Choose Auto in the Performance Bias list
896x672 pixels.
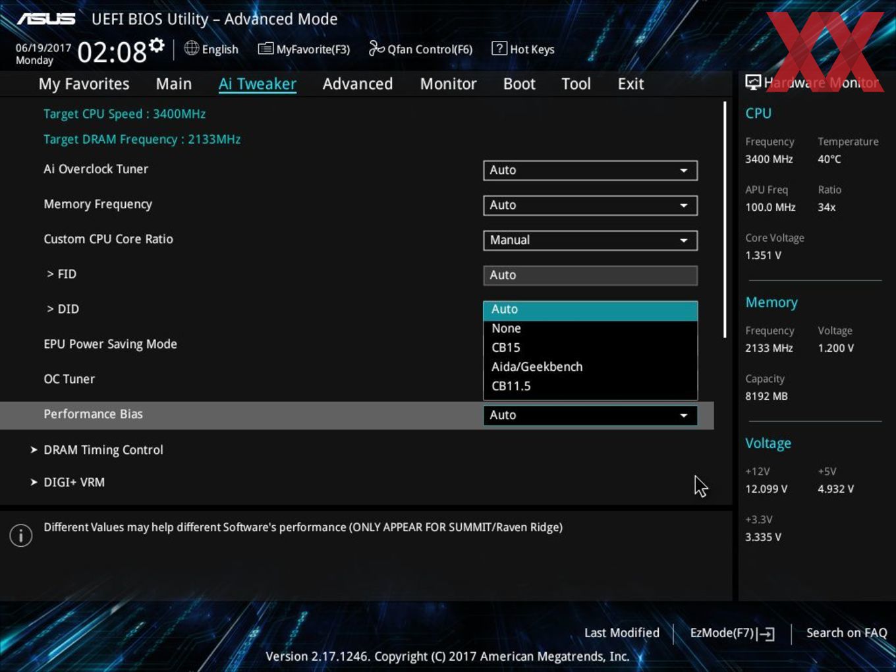click(590, 310)
